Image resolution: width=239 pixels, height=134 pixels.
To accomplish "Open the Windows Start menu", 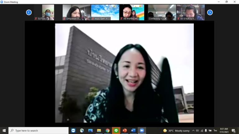I will click(4, 131).
